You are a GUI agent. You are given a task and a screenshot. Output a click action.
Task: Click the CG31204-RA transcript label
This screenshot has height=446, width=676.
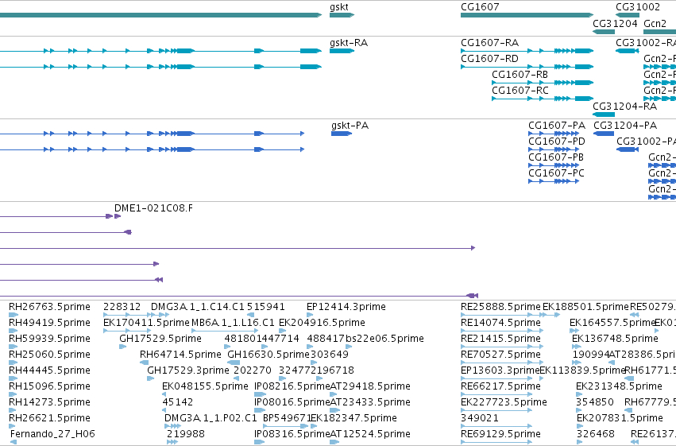coord(624,107)
